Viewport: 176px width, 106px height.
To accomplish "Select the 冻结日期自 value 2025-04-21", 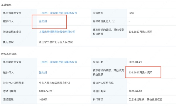I will pos(45,91).
